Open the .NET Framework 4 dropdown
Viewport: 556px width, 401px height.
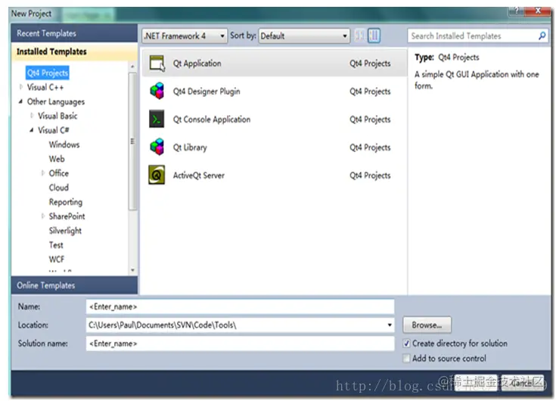click(185, 36)
